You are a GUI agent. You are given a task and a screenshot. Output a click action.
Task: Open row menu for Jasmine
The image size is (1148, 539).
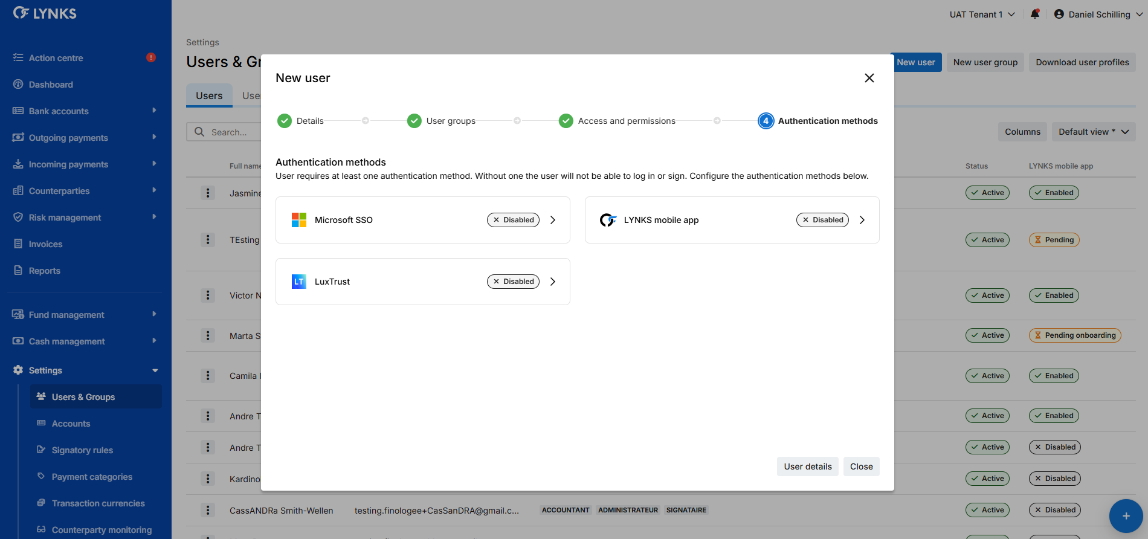tap(208, 193)
